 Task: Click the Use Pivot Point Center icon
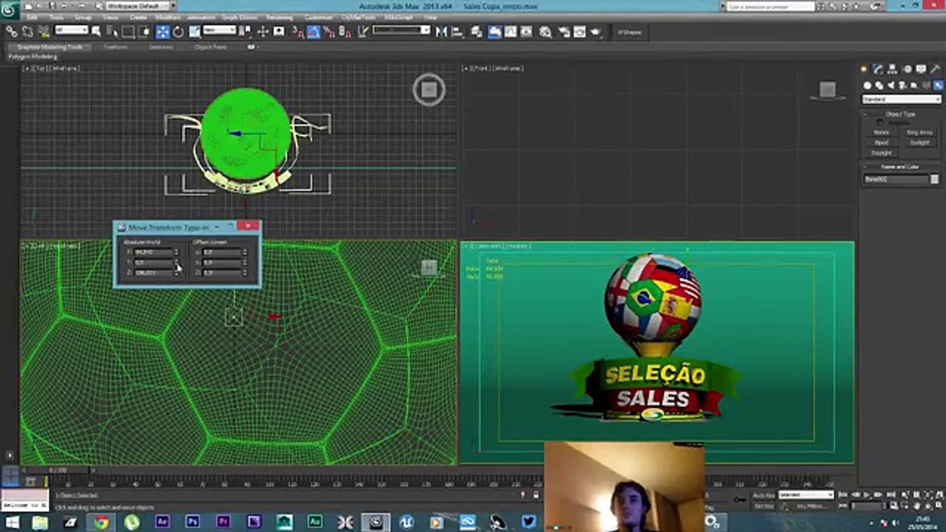coord(245,32)
